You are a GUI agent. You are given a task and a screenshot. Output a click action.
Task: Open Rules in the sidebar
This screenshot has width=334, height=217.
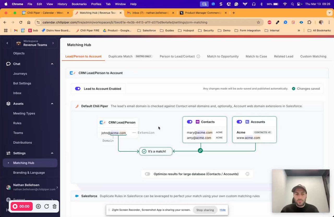tap(17, 123)
